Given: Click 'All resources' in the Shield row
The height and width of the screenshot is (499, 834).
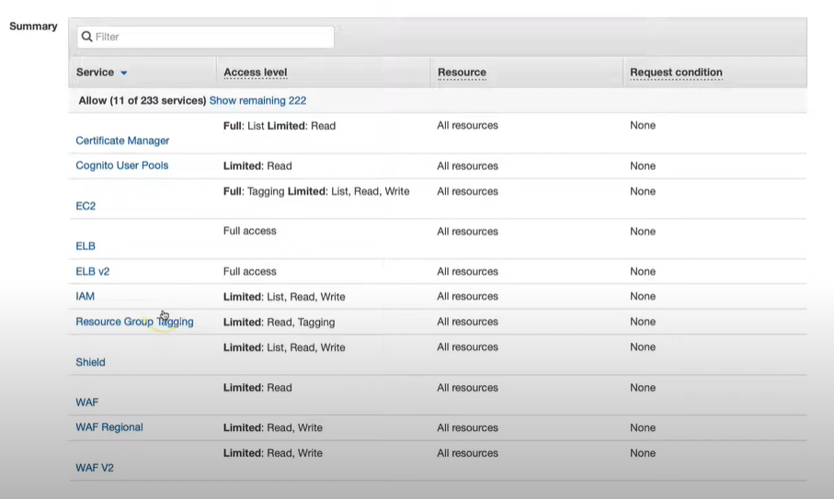Looking at the screenshot, I should [467, 347].
